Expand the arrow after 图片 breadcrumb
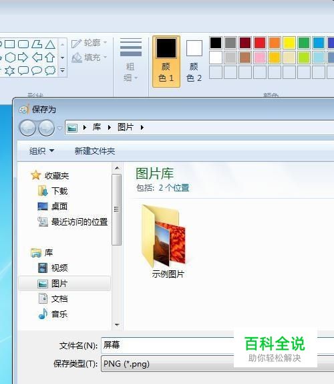The image size is (334, 384). tap(142, 127)
